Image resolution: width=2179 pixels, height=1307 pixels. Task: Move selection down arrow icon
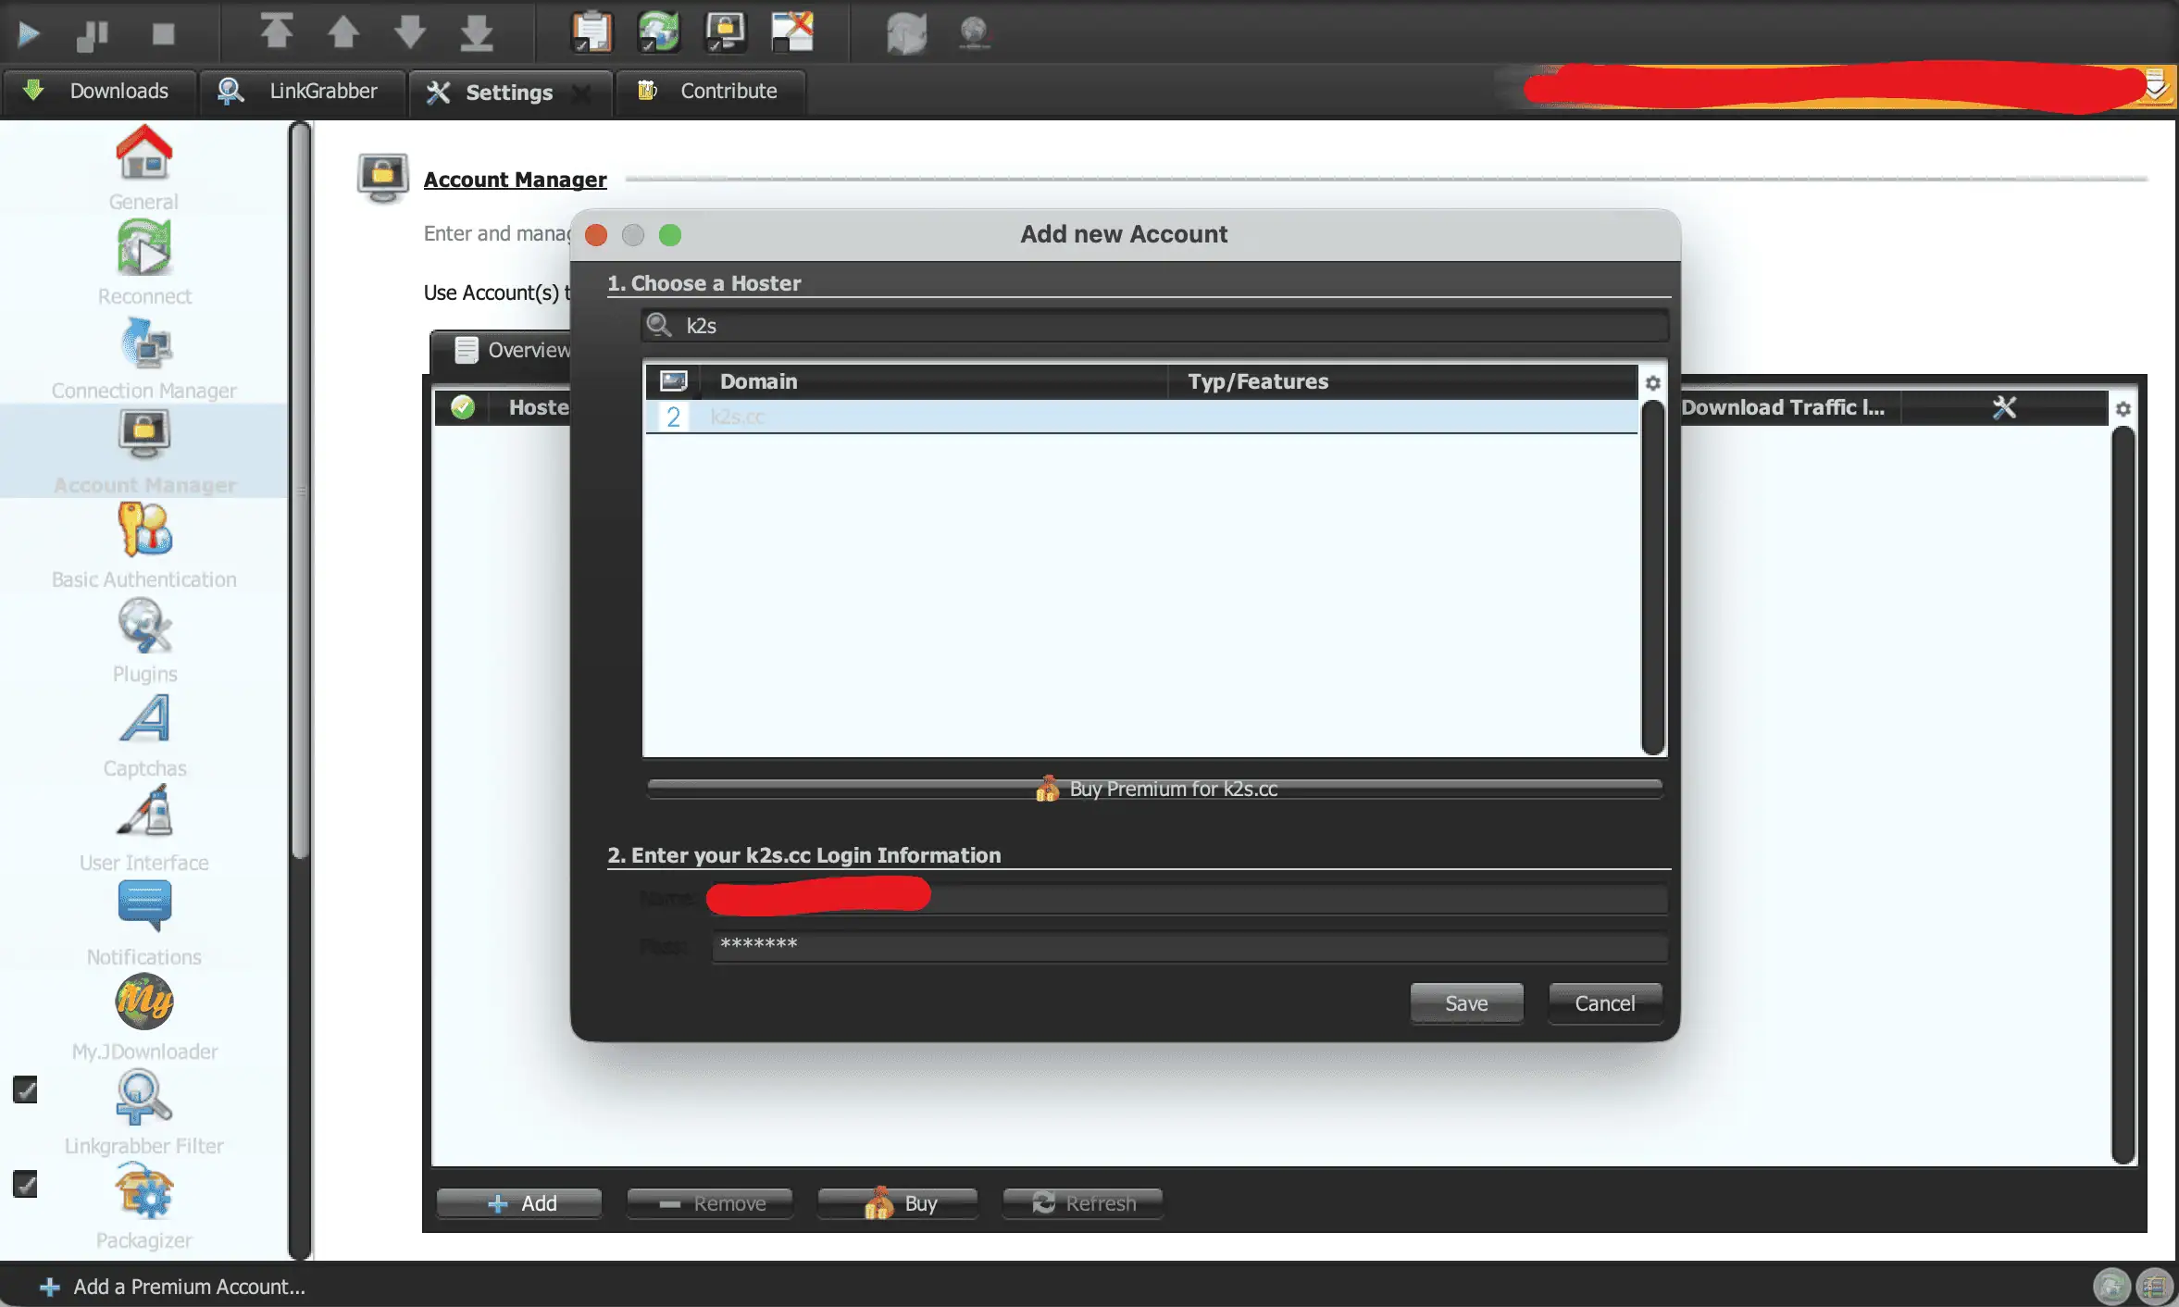[409, 31]
